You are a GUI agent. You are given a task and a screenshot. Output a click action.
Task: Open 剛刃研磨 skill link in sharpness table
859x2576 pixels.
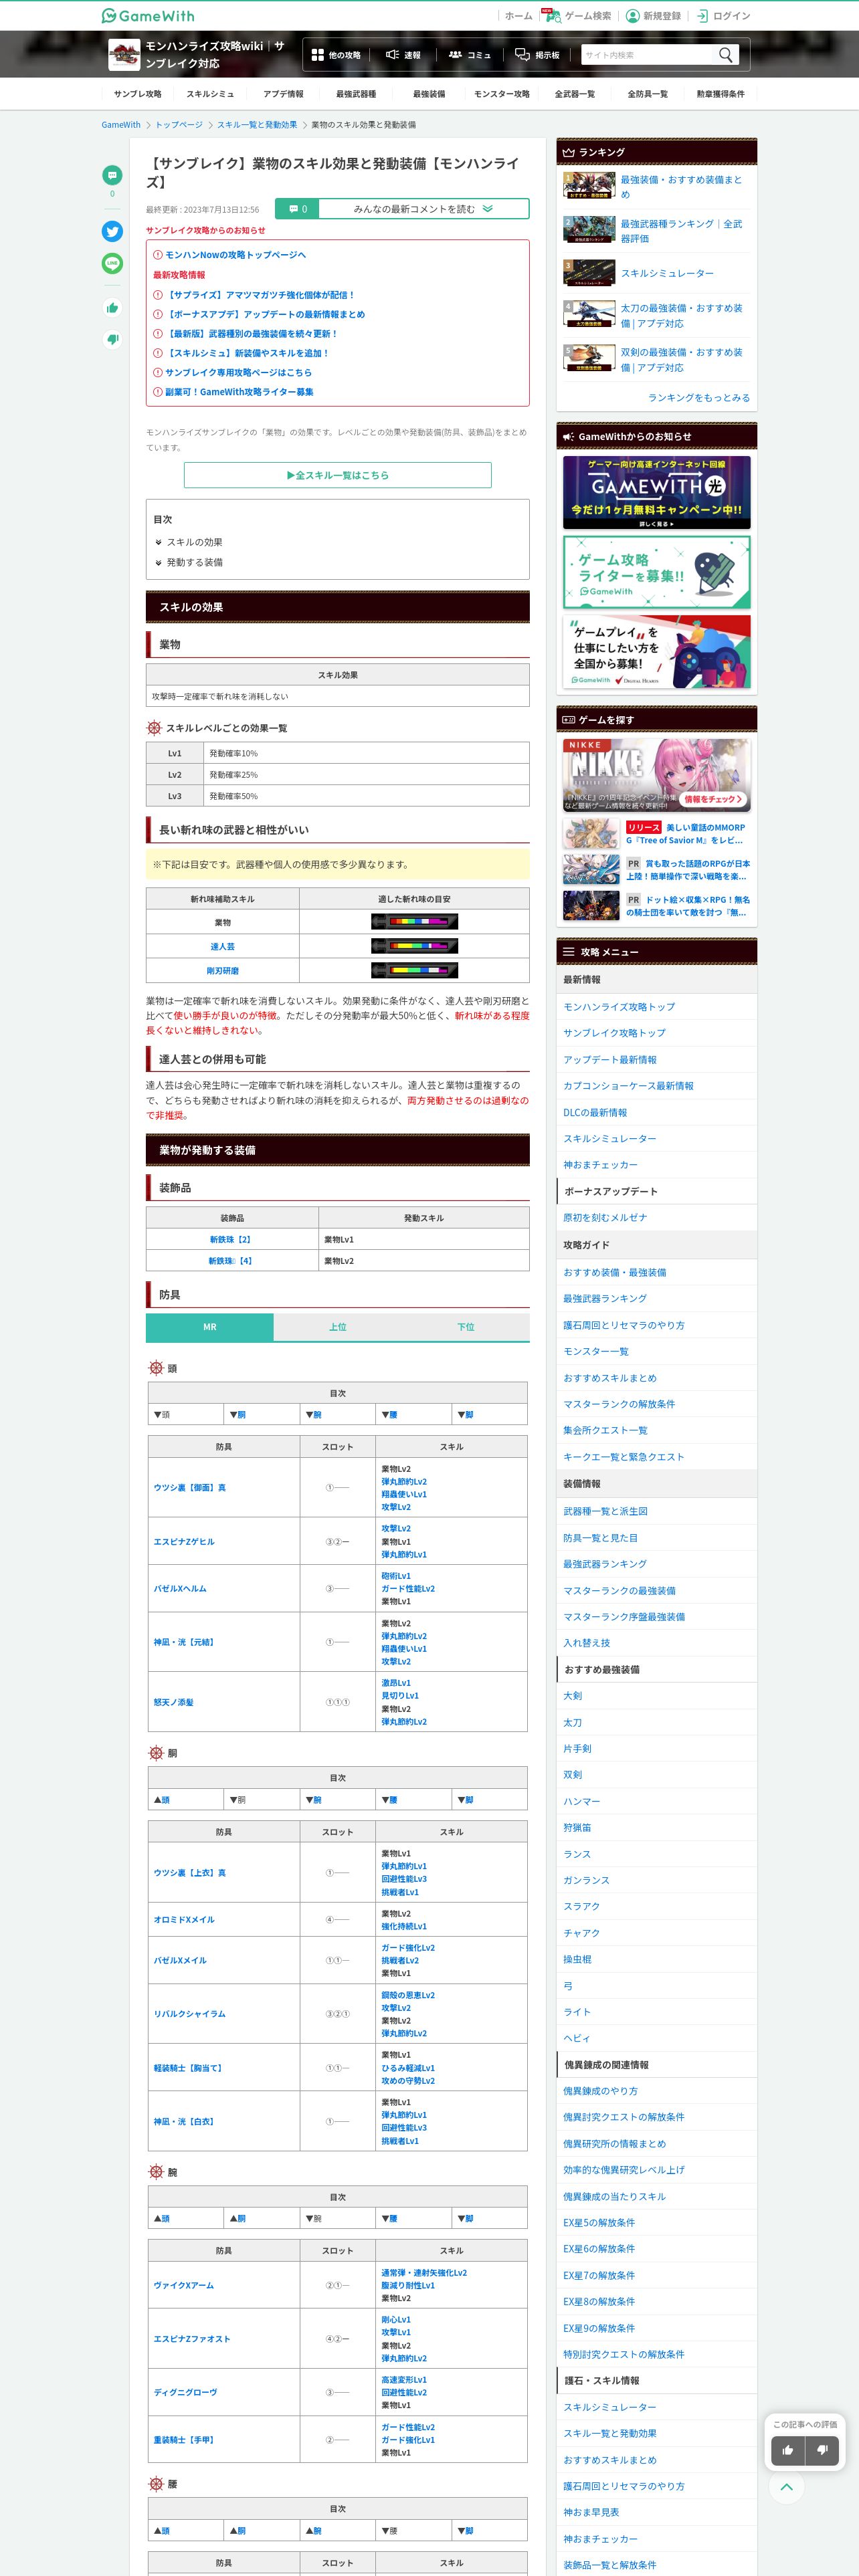[x=223, y=970]
